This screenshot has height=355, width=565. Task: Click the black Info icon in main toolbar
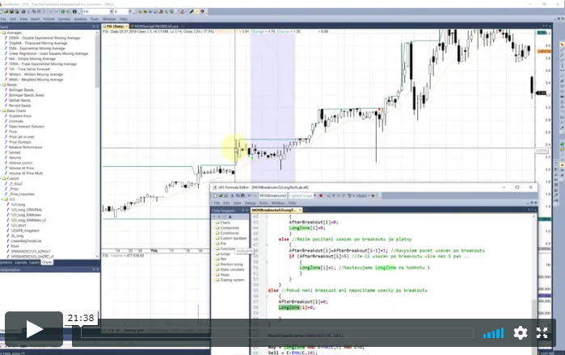[74, 11]
